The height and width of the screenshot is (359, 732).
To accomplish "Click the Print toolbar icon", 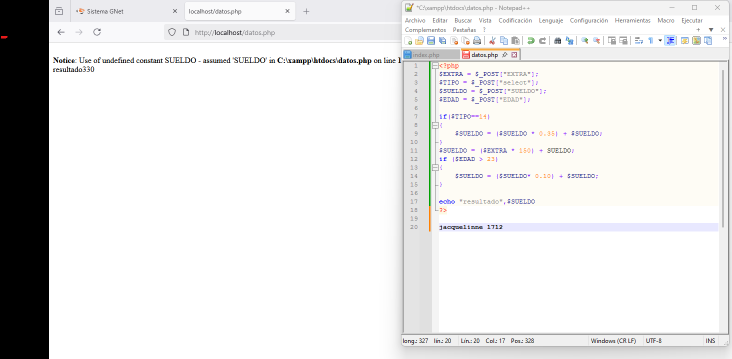I will coord(477,40).
